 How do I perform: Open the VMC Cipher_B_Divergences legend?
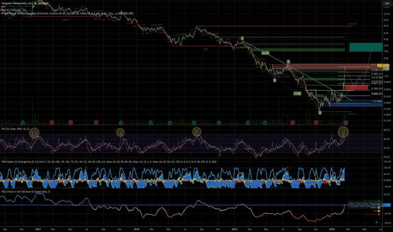pyautogui.click(x=109, y=162)
